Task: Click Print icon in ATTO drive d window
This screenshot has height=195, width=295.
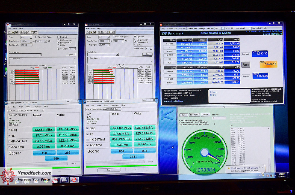Action: pyautogui.click(x=99, y=32)
